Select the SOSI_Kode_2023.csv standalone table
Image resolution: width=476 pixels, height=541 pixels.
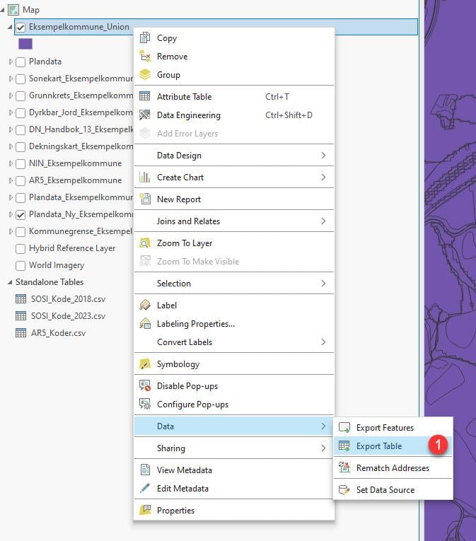click(x=67, y=316)
